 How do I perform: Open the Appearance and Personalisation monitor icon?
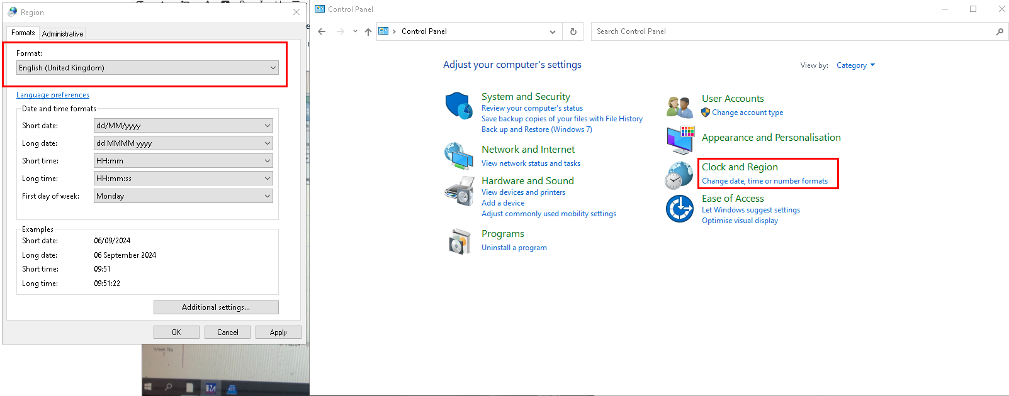(x=680, y=140)
